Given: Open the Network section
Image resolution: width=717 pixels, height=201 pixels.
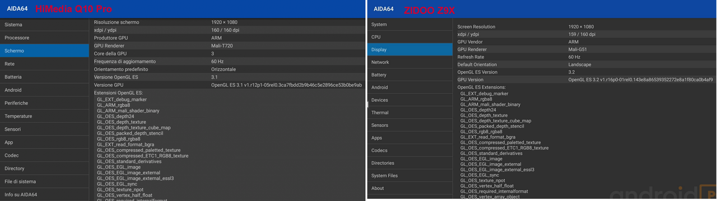Looking at the screenshot, I should point(410,62).
